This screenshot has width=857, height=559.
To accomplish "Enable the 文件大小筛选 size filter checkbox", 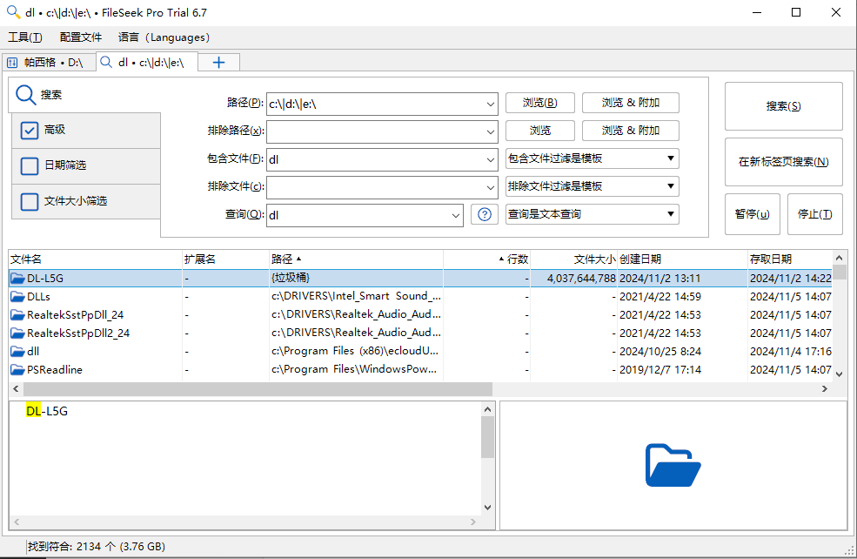I will click(29, 201).
